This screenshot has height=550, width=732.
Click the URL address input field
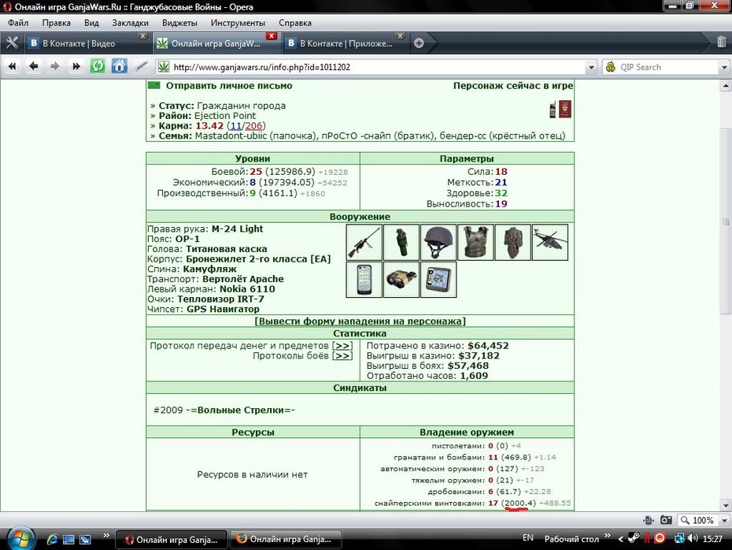(378, 67)
